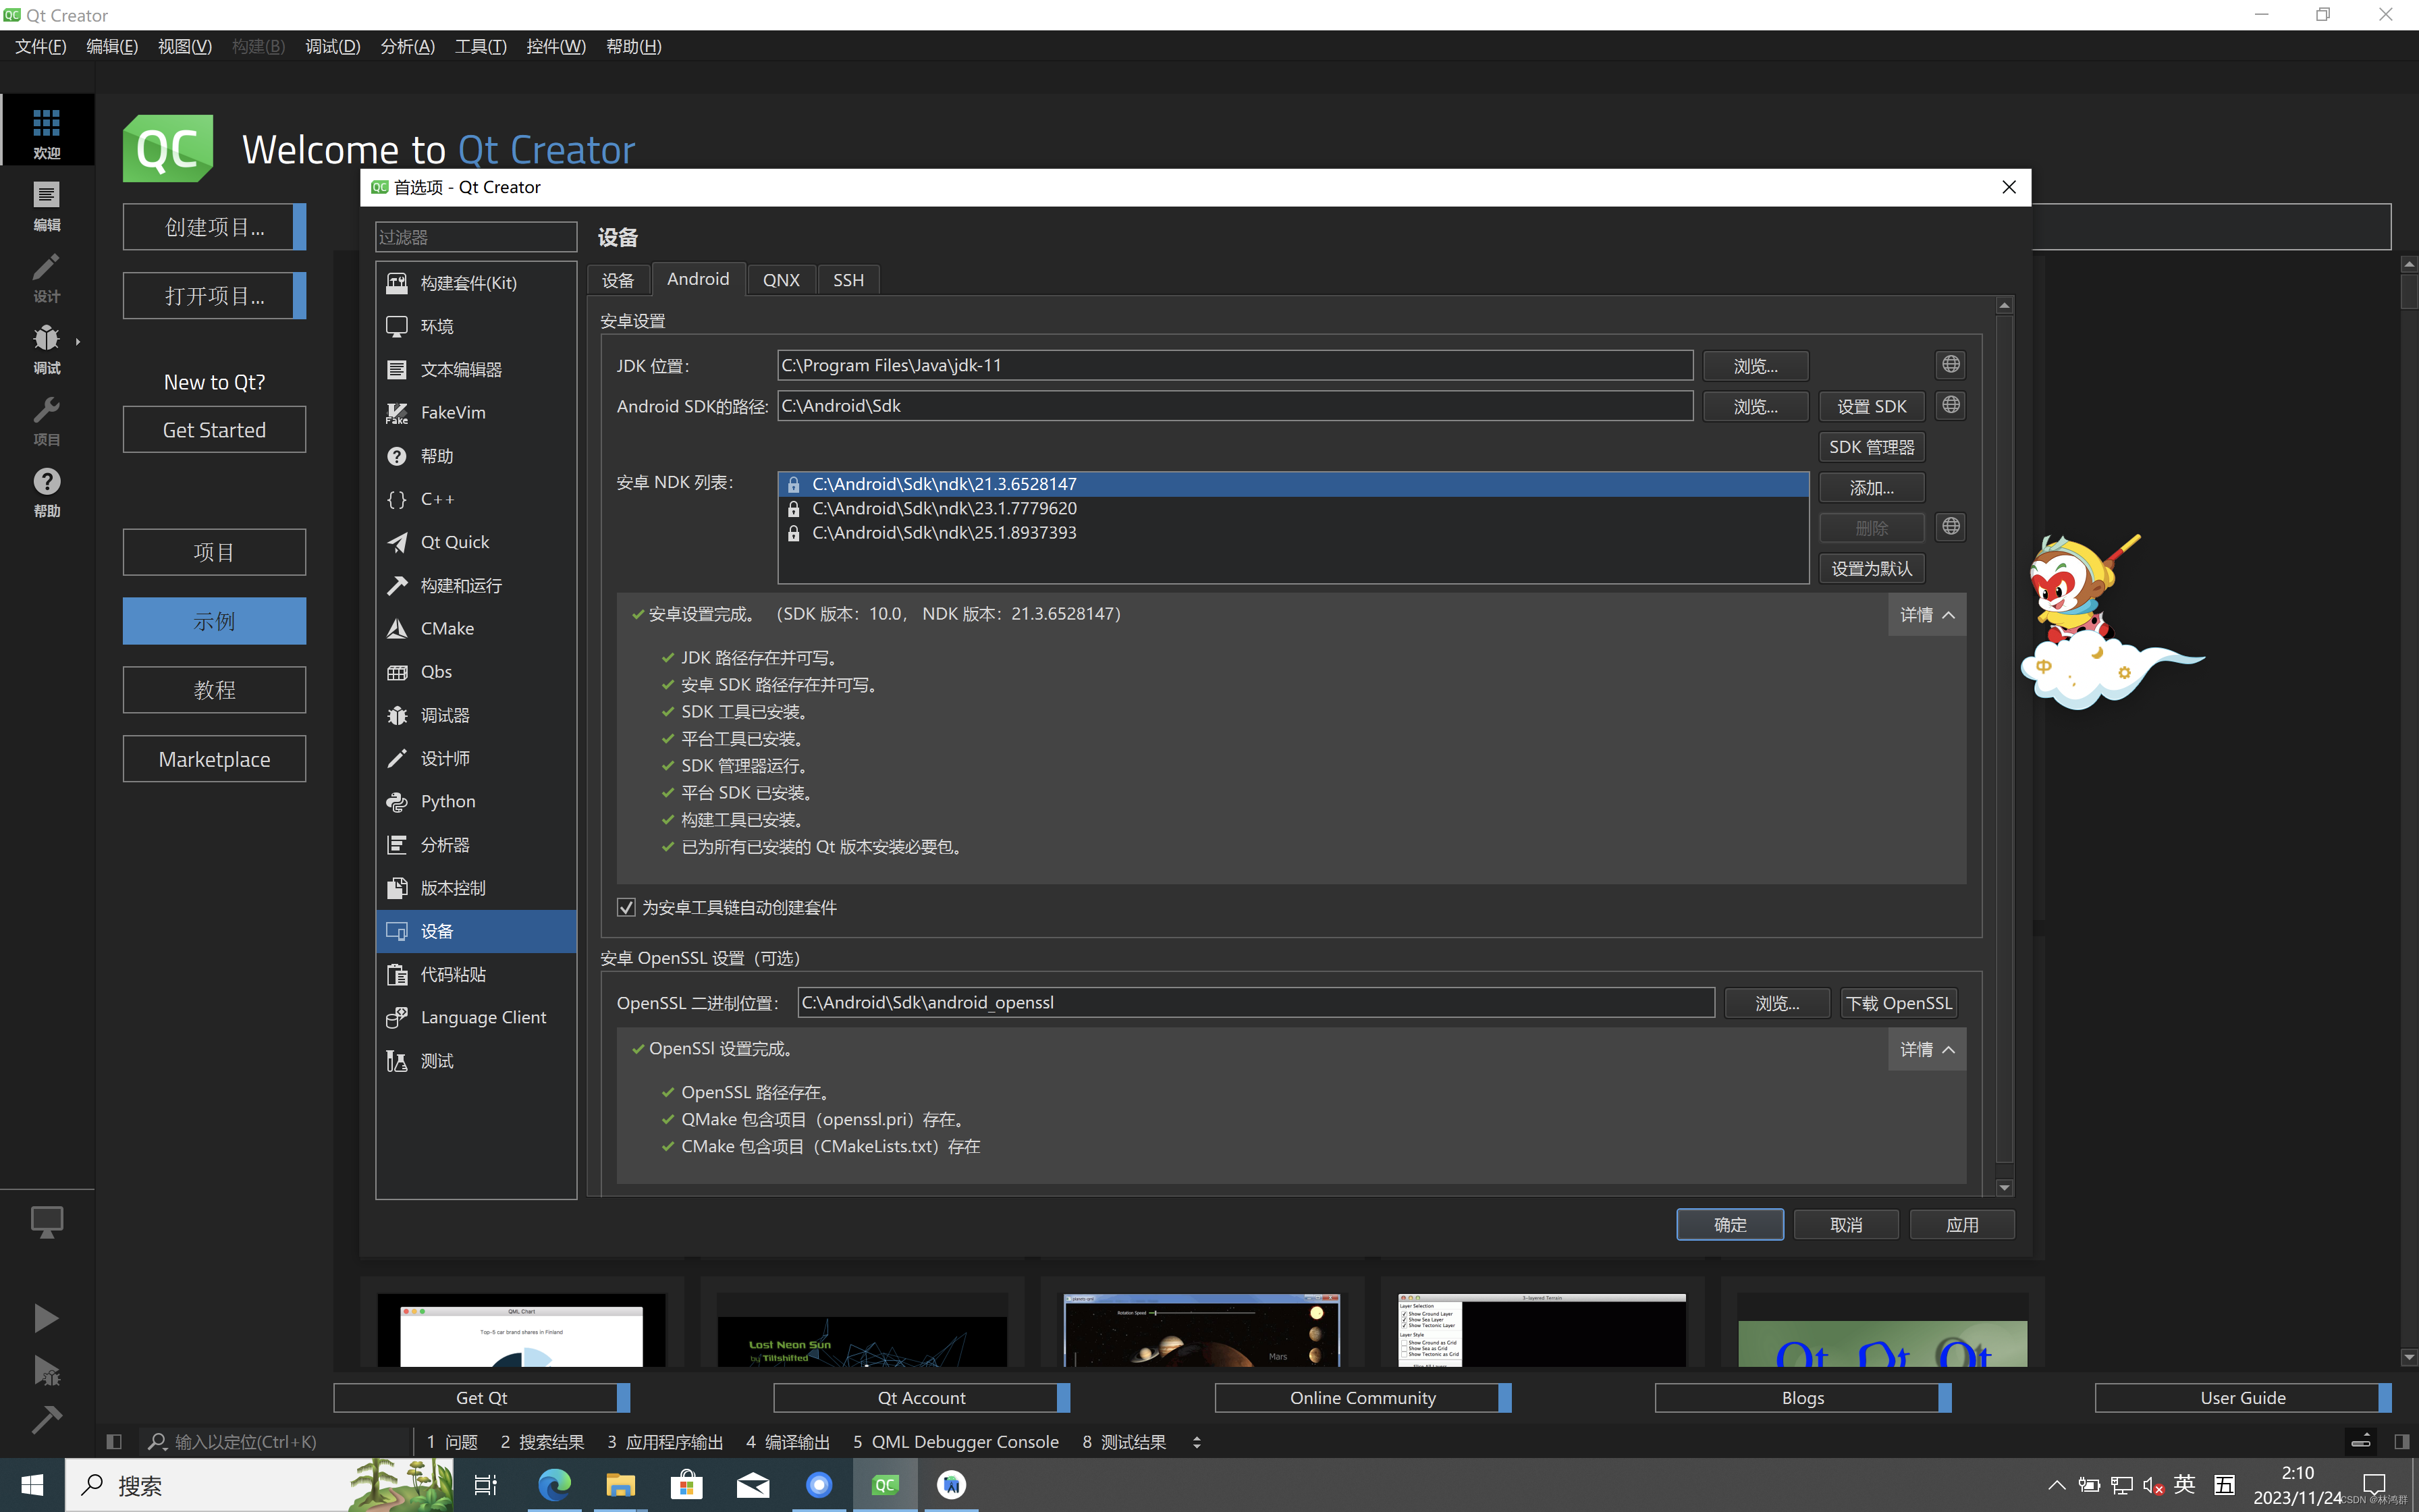Switch to SSH tab
Screen dimensions: 2419x1512
pyautogui.click(x=848, y=280)
